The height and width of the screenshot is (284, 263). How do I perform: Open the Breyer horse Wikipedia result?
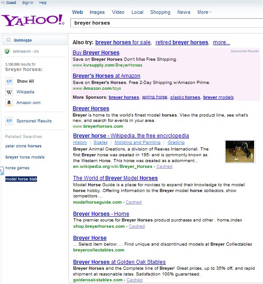131,135
